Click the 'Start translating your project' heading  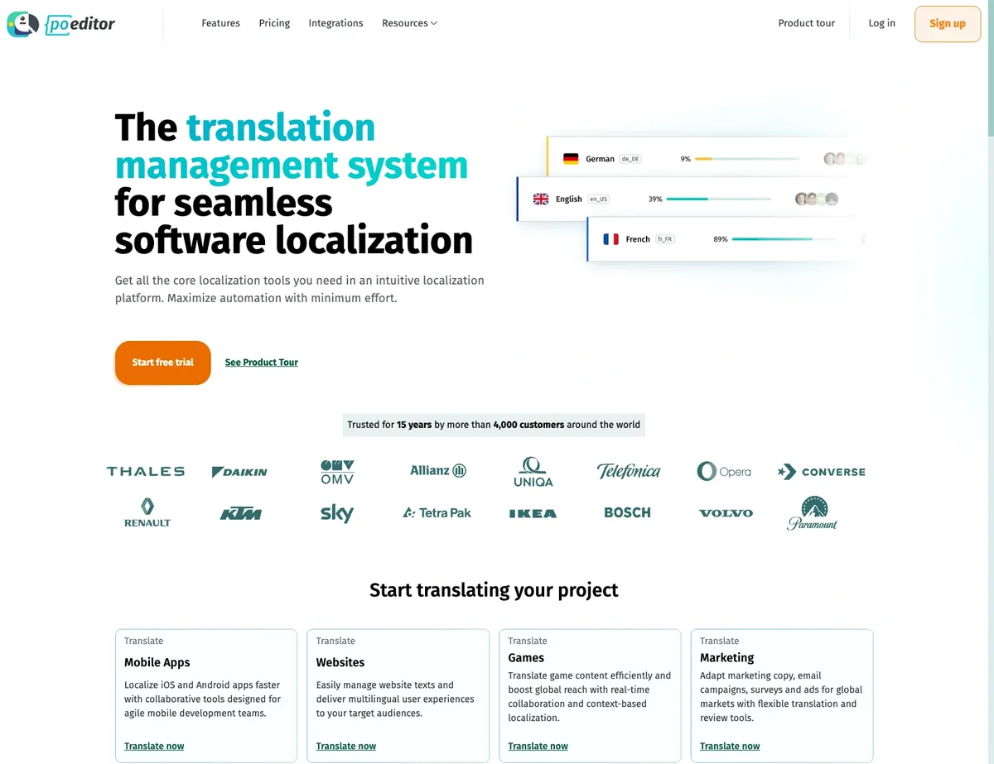pos(494,590)
